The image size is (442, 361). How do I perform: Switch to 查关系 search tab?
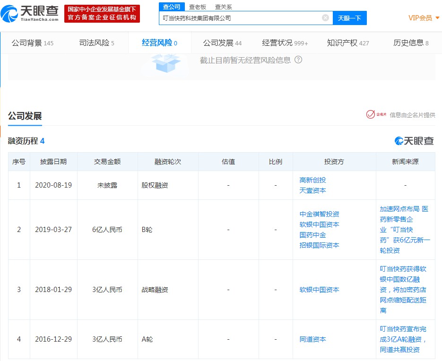(224, 7)
